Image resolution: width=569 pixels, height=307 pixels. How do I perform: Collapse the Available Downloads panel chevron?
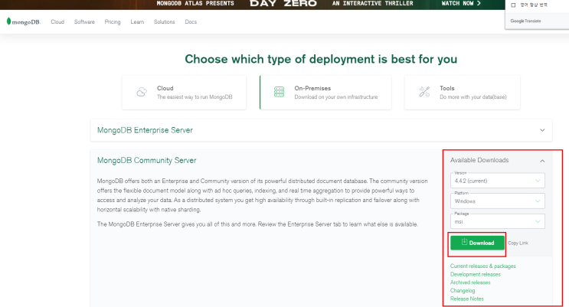click(542, 161)
